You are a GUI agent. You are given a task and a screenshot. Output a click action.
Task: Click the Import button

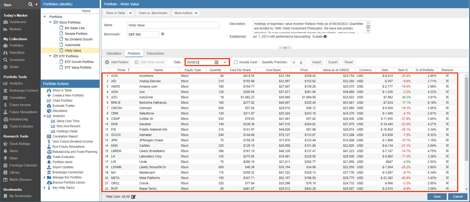pos(317,62)
